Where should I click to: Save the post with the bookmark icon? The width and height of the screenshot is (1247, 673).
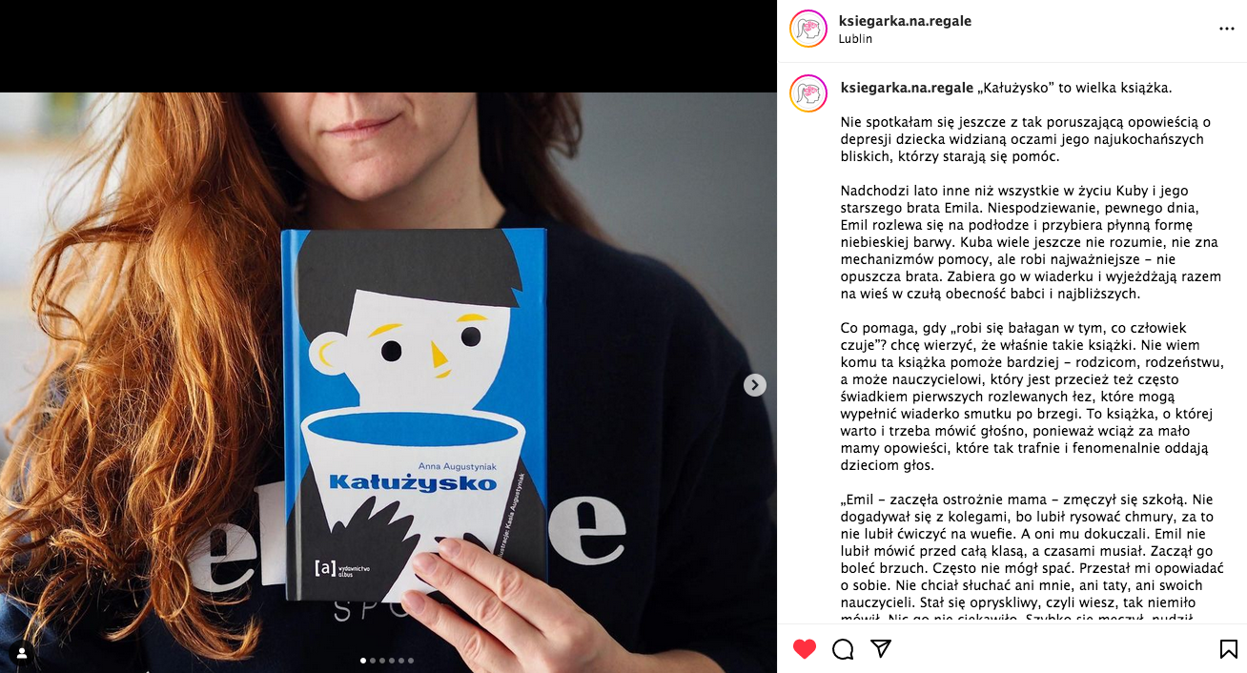(x=1229, y=649)
